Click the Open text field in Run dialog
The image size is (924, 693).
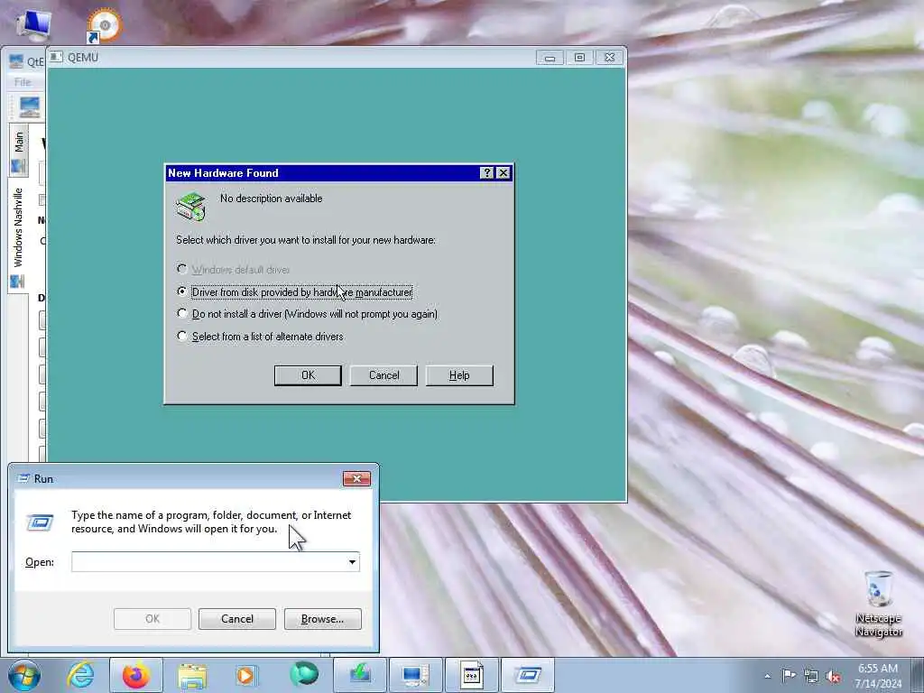pos(208,561)
